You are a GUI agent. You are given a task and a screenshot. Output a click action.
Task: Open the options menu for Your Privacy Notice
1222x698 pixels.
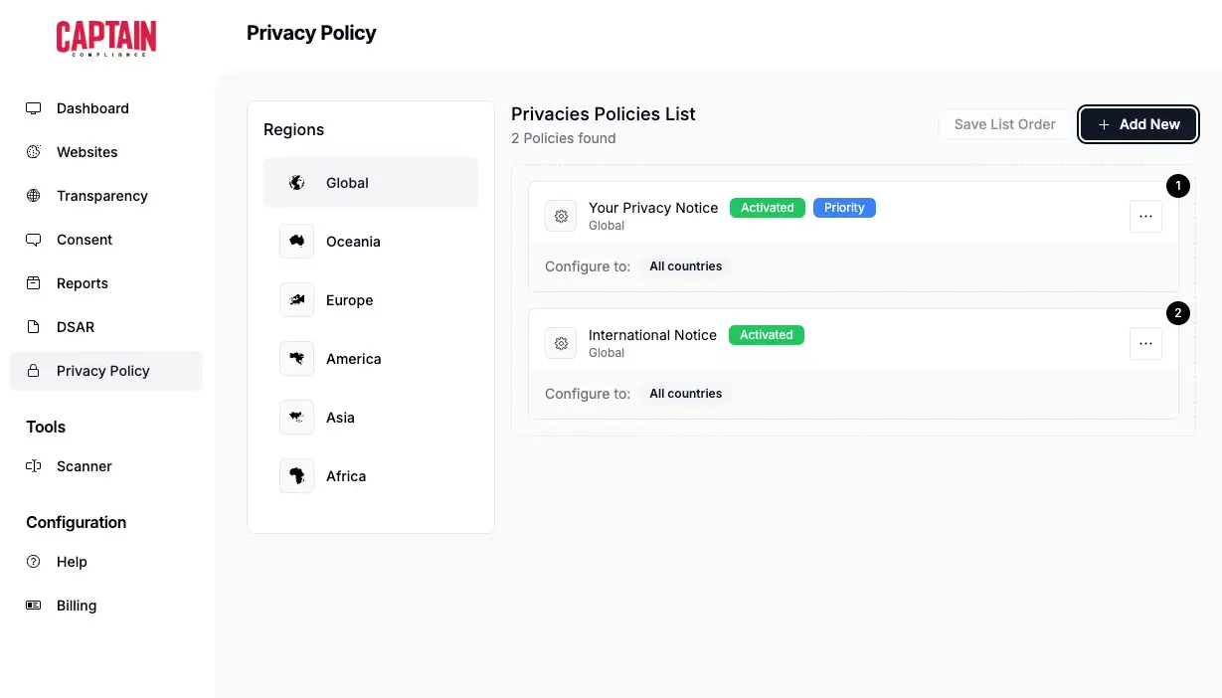1145,216
